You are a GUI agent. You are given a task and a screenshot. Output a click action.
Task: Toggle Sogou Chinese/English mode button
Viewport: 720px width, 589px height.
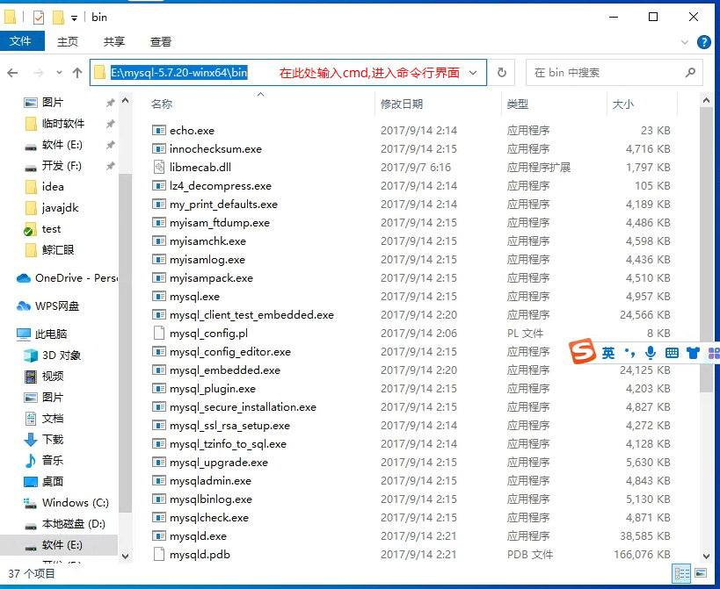[608, 353]
